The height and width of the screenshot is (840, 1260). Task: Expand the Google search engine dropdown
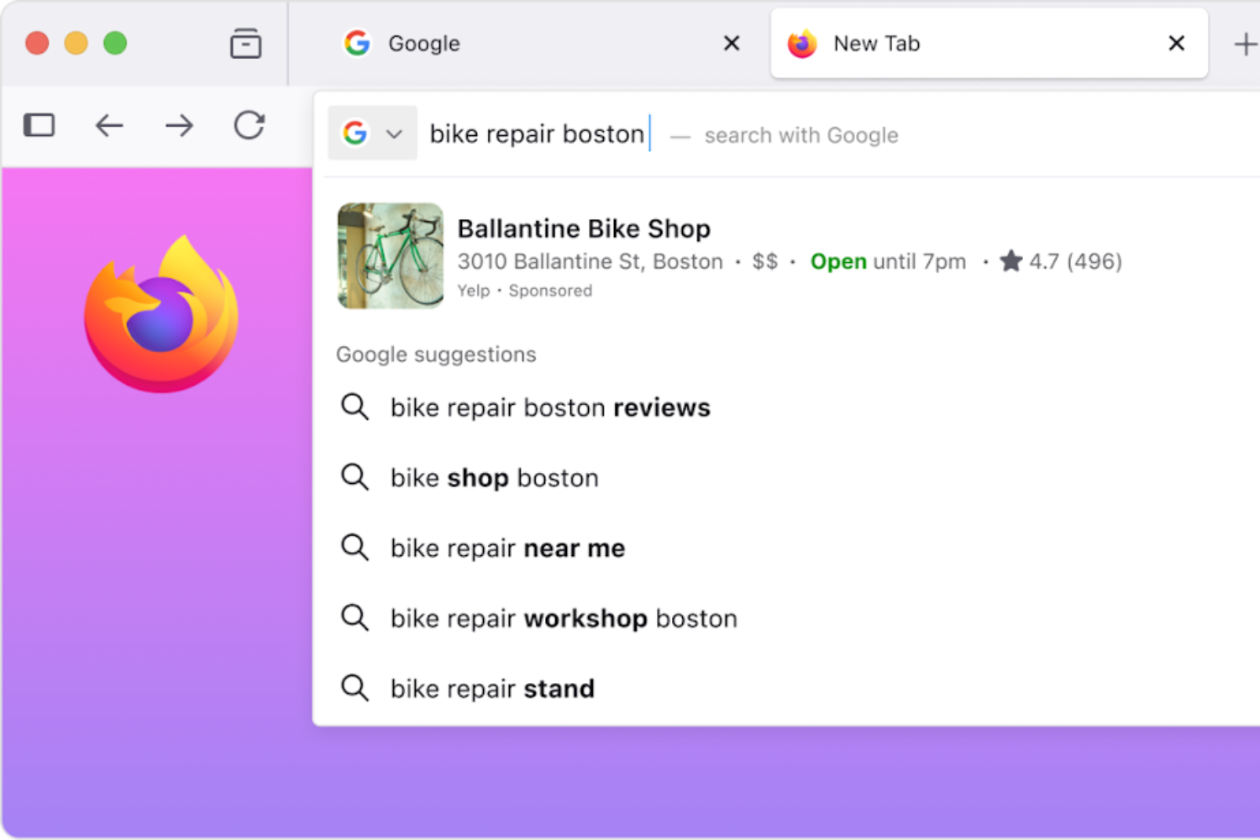[394, 134]
